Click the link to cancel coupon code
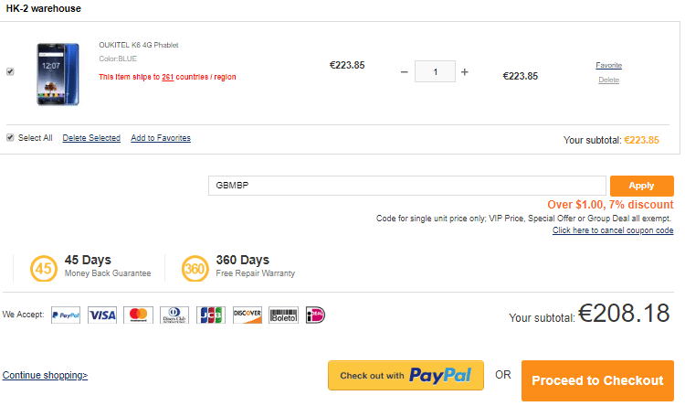The width and height of the screenshot is (685, 406). pyautogui.click(x=613, y=230)
